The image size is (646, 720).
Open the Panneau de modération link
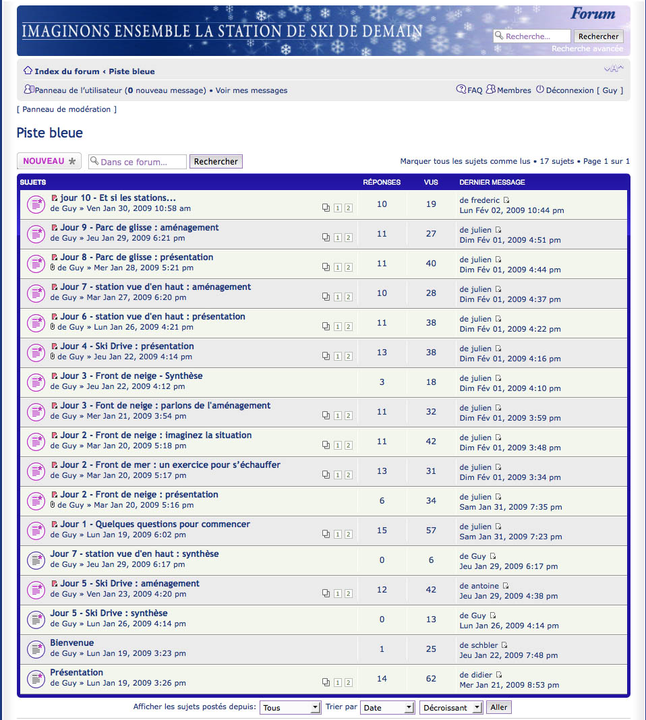click(66, 109)
